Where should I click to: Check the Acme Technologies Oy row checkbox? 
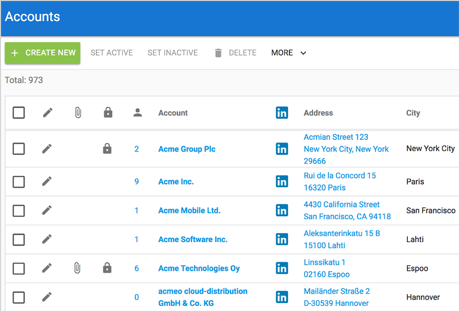pyautogui.click(x=19, y=268)
